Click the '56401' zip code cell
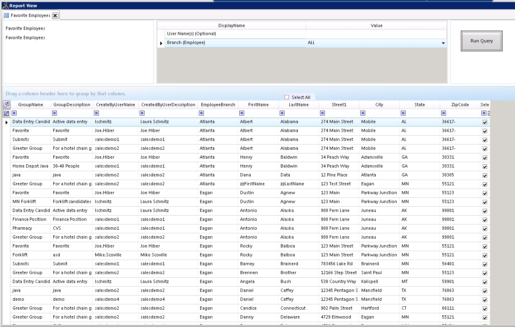 460,264
